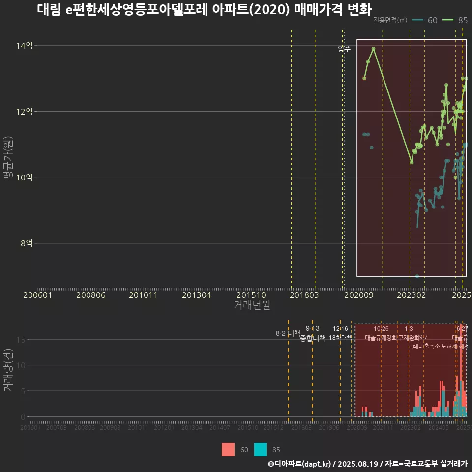Screen dimensions: 472x472
Task: Click the '8·2 대책' policy label
Action: point(288,333)
